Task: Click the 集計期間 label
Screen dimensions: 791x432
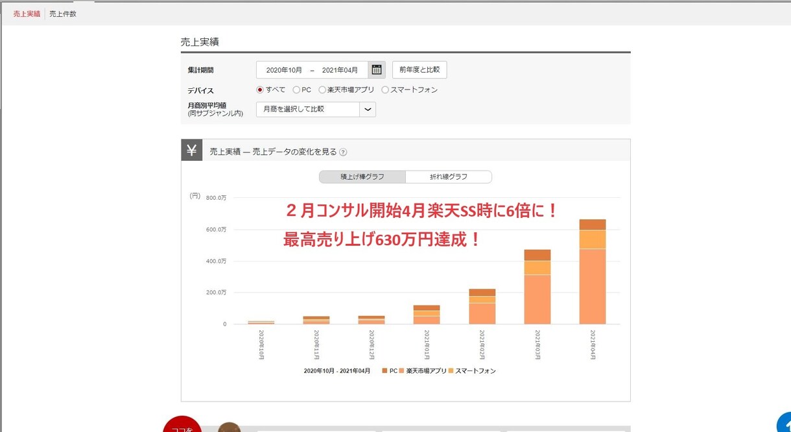Action: click(x=201, y=70)
